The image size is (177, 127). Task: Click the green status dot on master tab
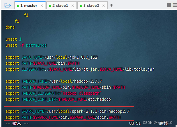(x=18, y=6)
